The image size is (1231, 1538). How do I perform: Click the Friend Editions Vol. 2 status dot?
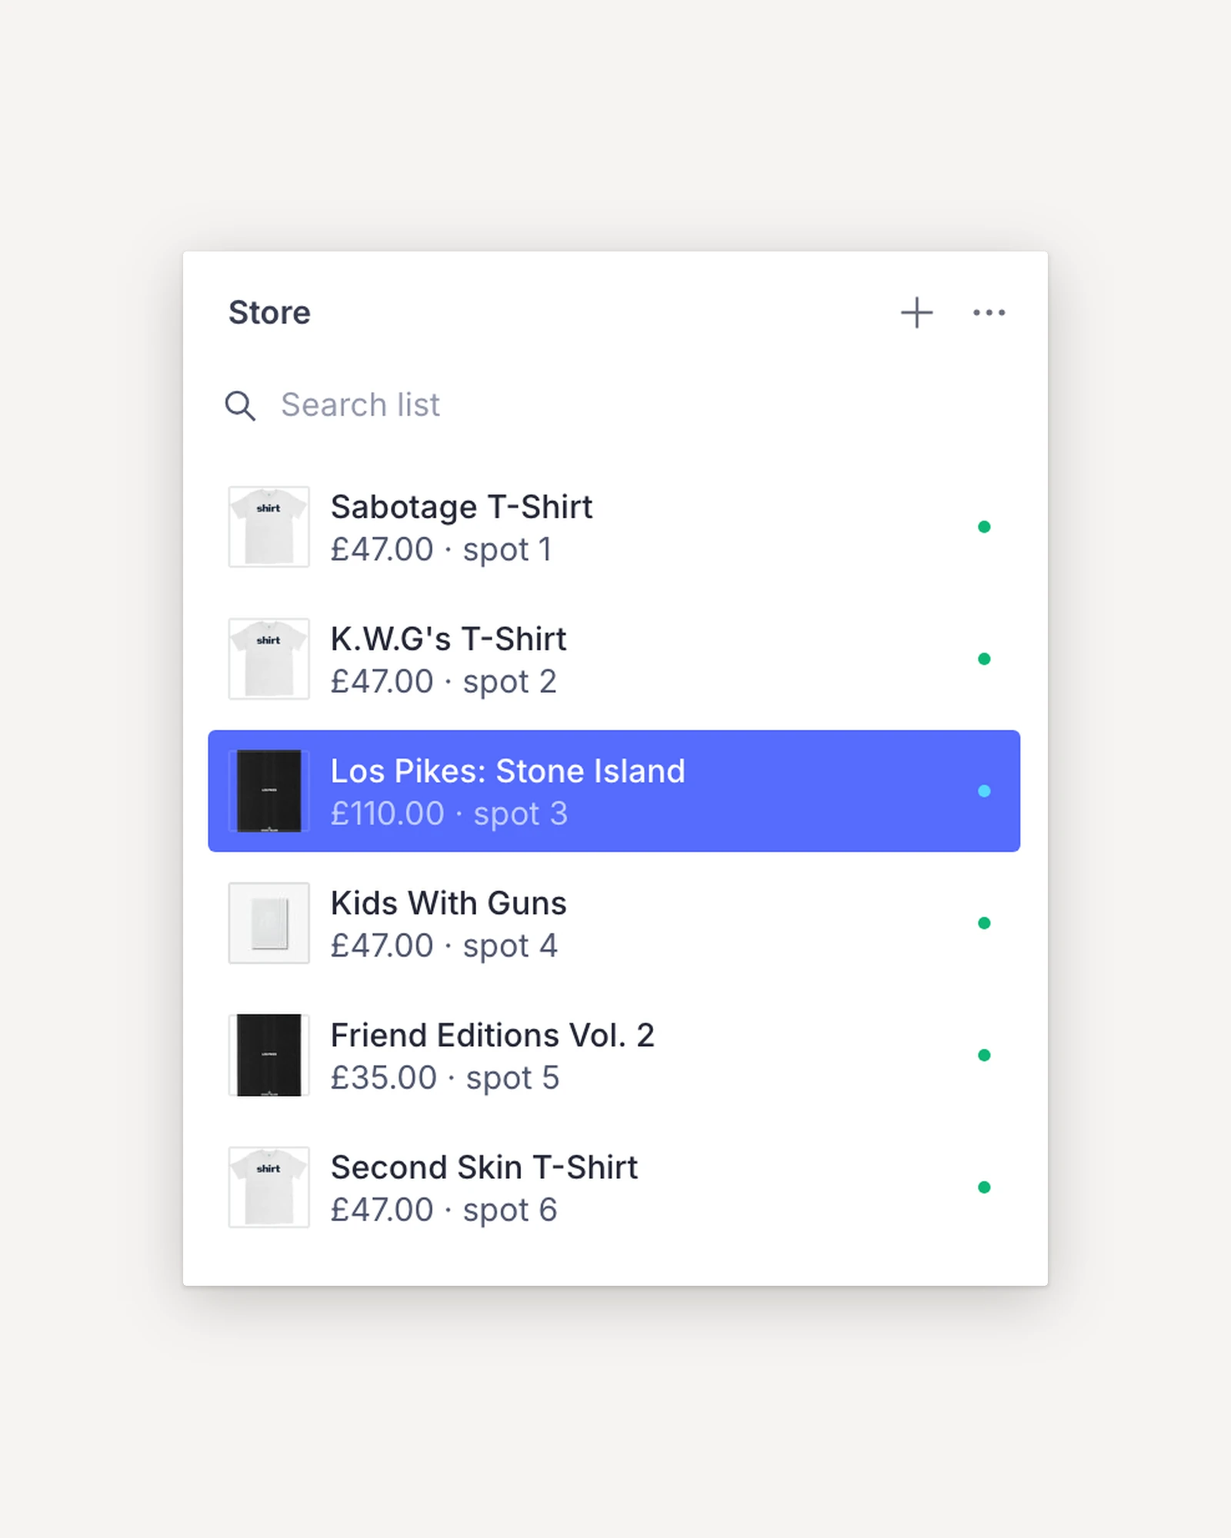click(x=984, y=1055)
